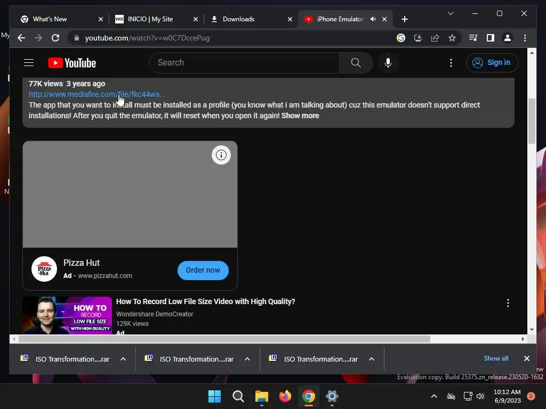Close the downloads bar
This screenshot has width=546, height=409.
[x=526, y=358]
